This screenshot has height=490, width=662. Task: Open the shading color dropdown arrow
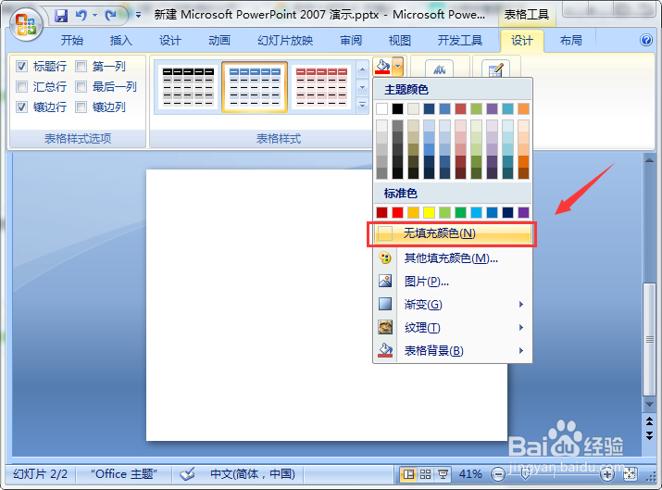click(x=398, y=67)
